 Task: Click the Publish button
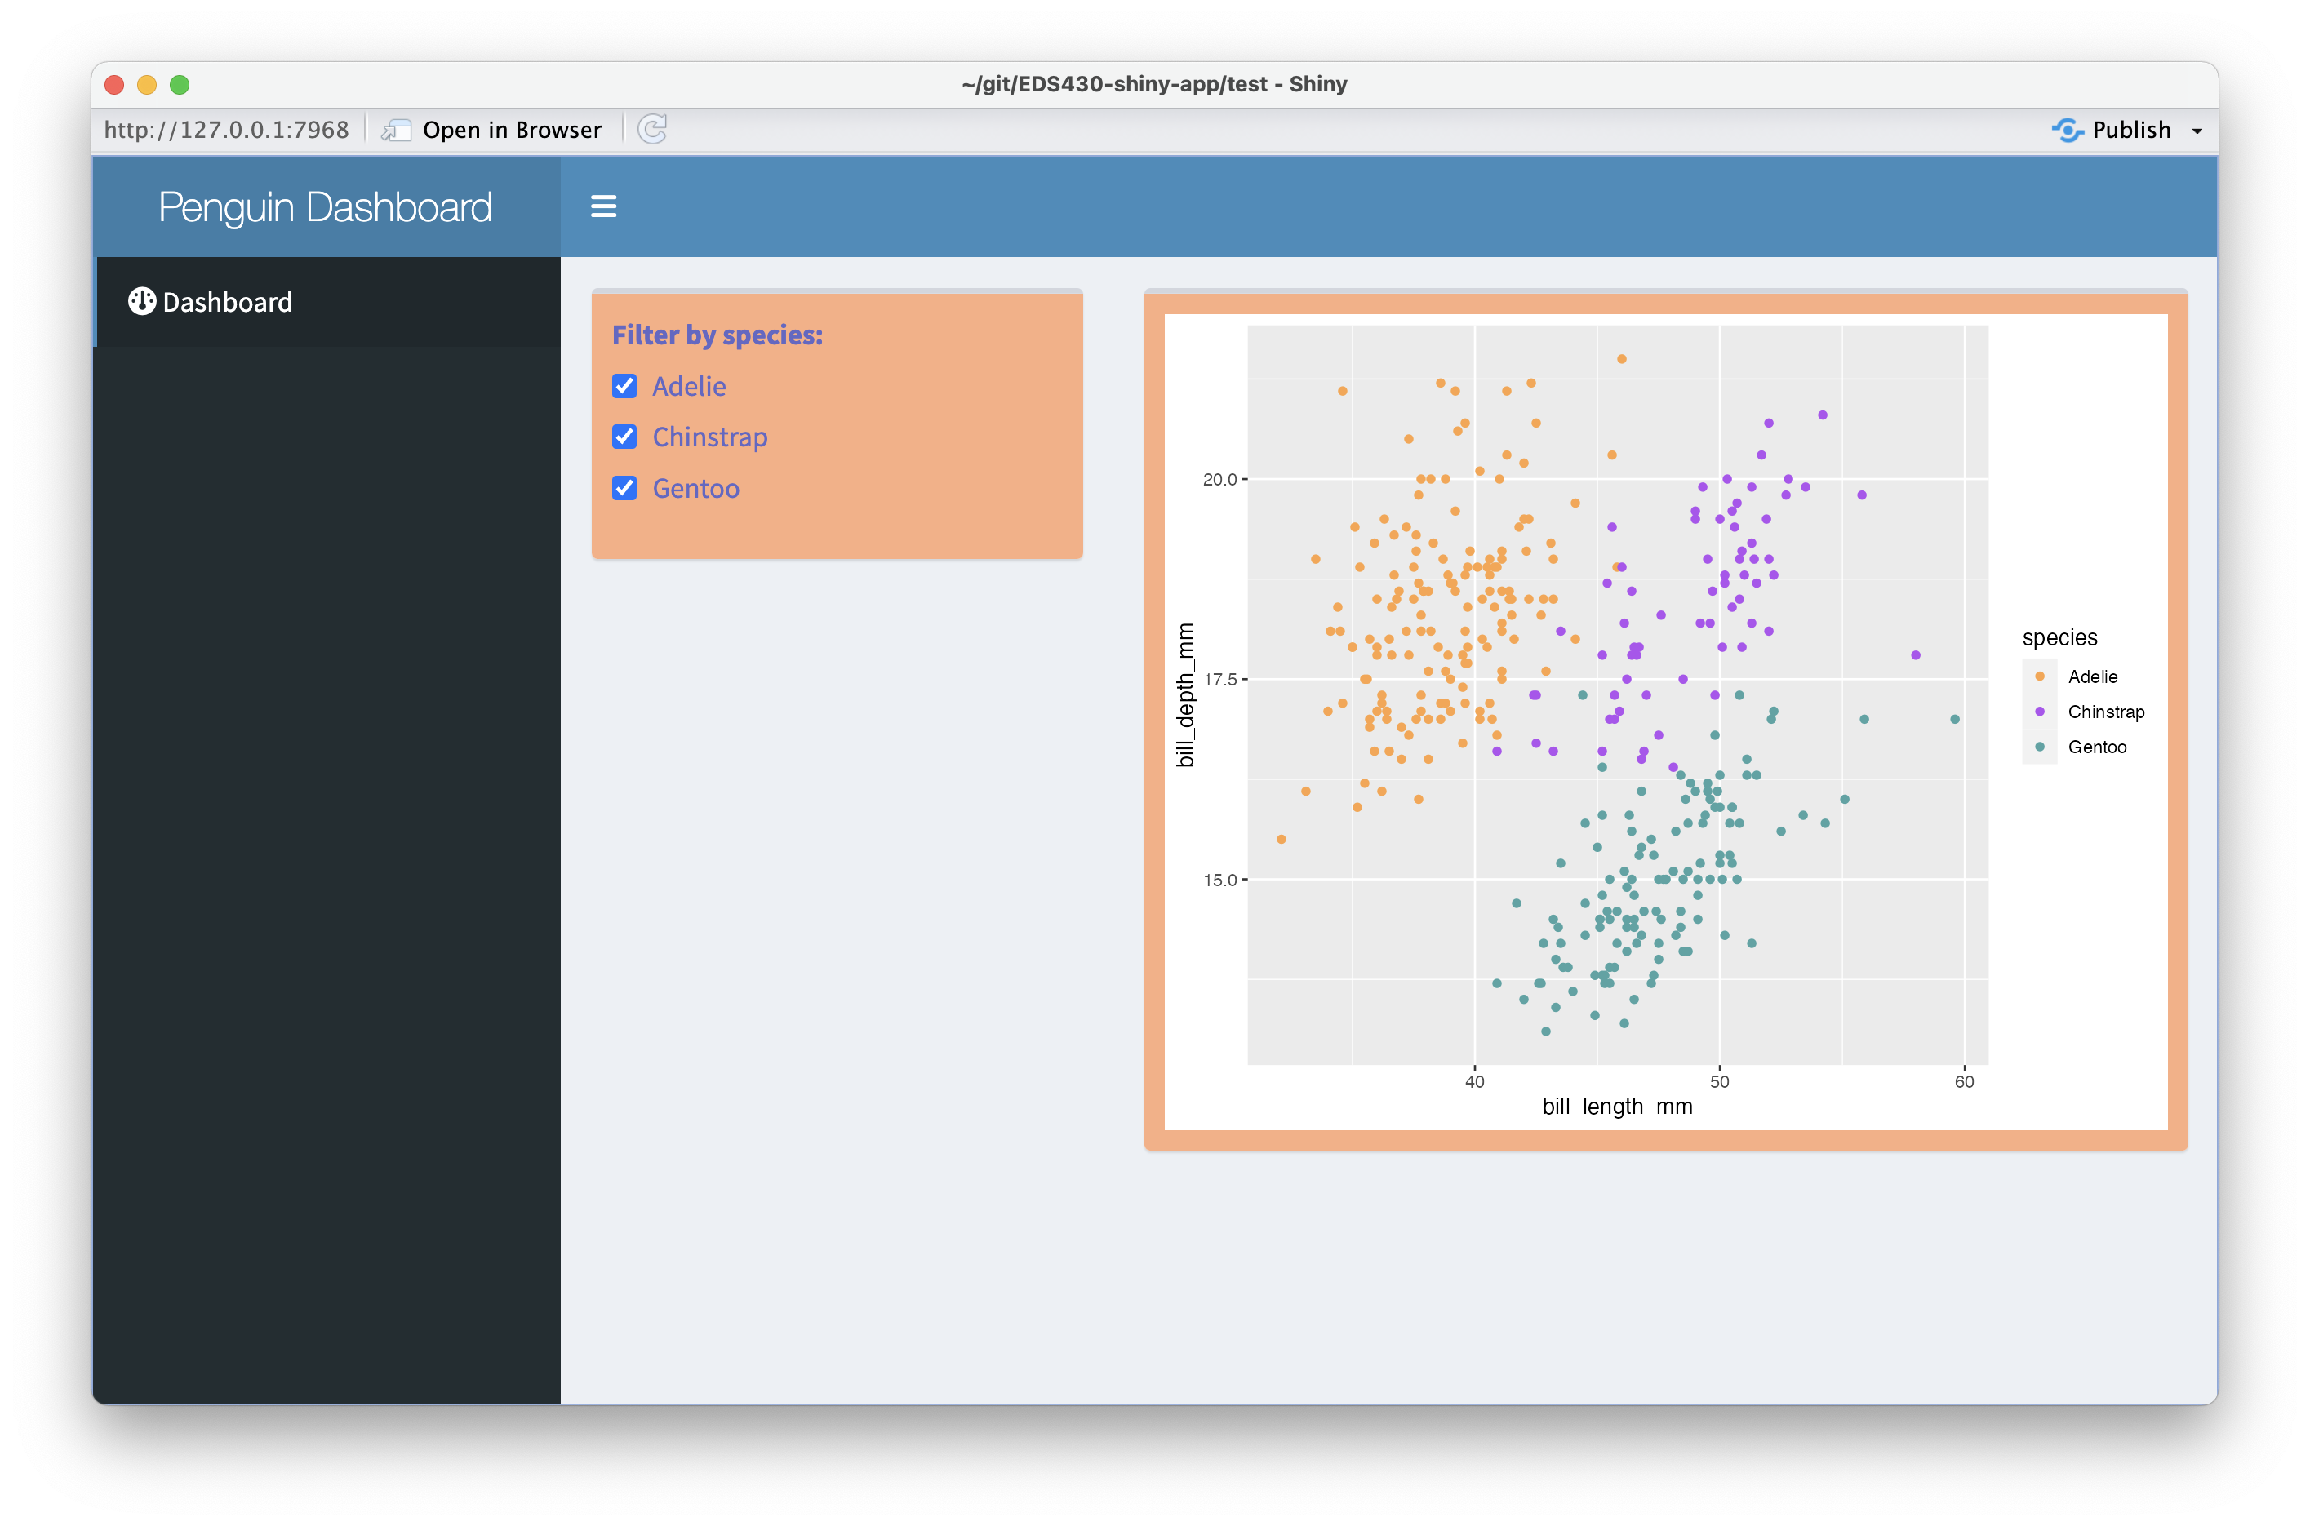(x=2131, y=130)
